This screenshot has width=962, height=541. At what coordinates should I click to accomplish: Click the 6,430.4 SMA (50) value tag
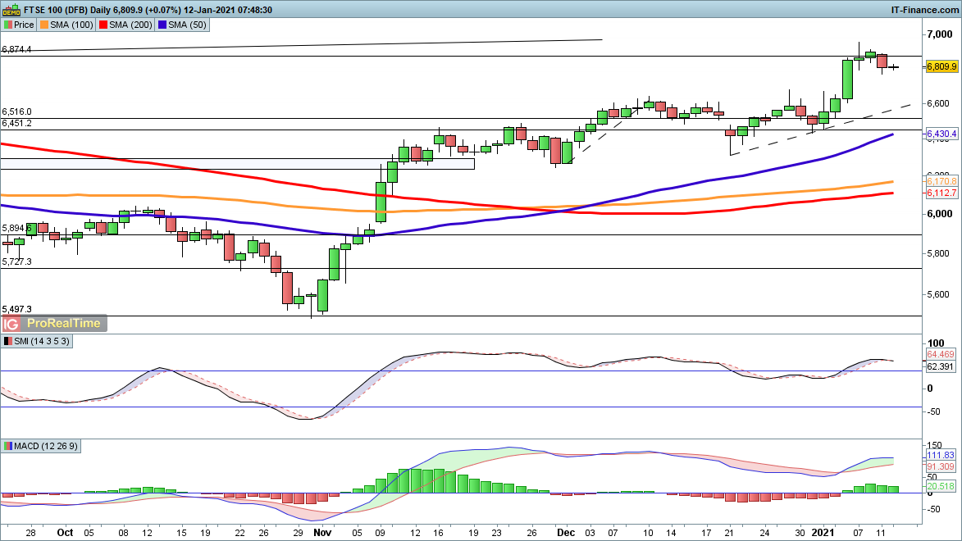click(x=942, y=134)
